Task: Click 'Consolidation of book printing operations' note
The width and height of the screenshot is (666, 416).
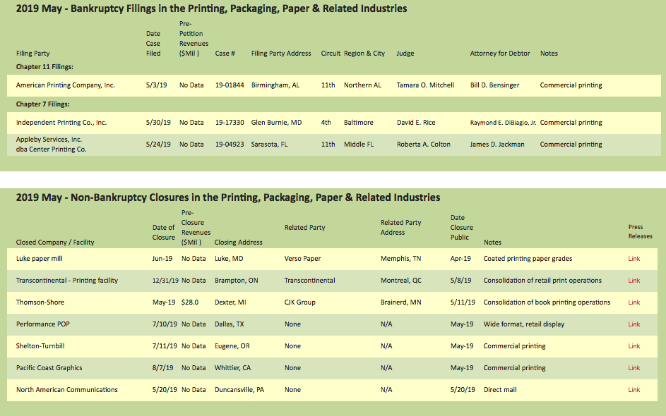Action: pyautogui.click(x=547, y=302)
